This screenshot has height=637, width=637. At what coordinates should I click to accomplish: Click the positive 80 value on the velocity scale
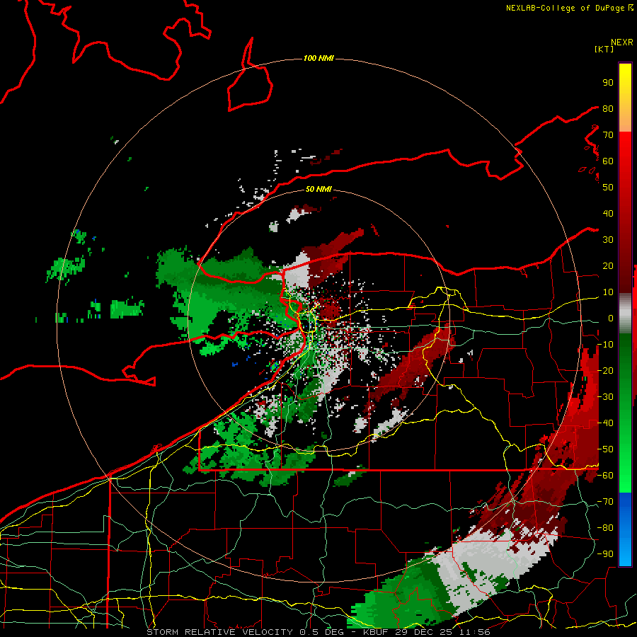608,109
